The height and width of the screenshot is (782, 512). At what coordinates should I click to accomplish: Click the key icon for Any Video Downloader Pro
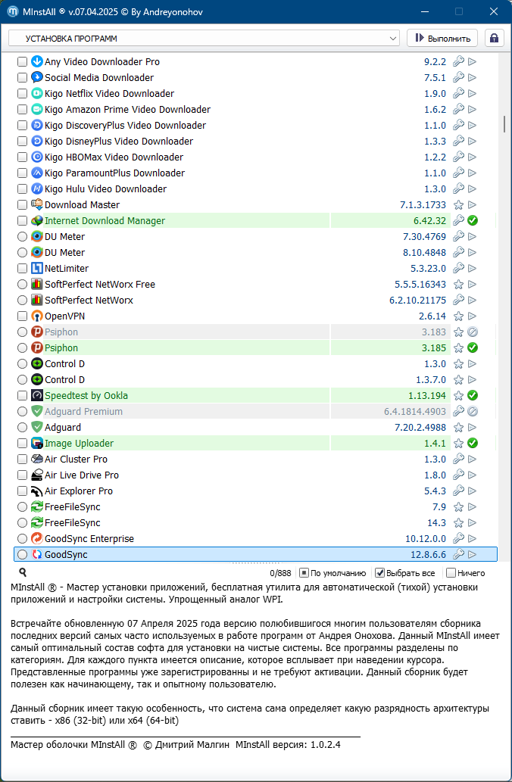click(458, 62)
